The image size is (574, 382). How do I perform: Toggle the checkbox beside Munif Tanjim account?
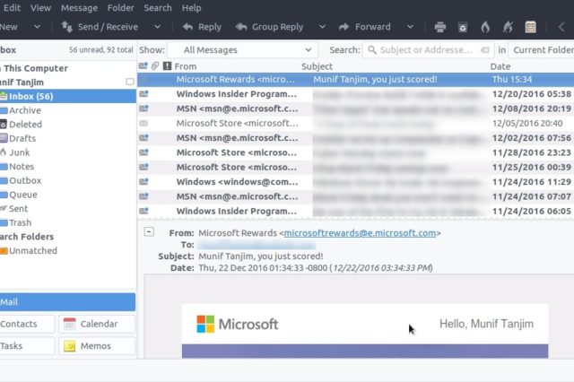point(129,82)
